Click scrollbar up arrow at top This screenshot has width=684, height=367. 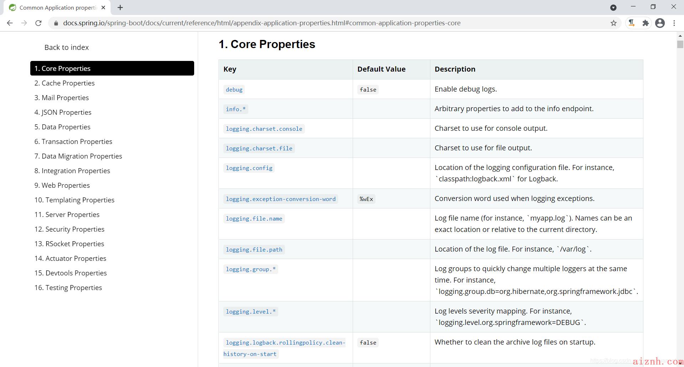coord(680,36)
